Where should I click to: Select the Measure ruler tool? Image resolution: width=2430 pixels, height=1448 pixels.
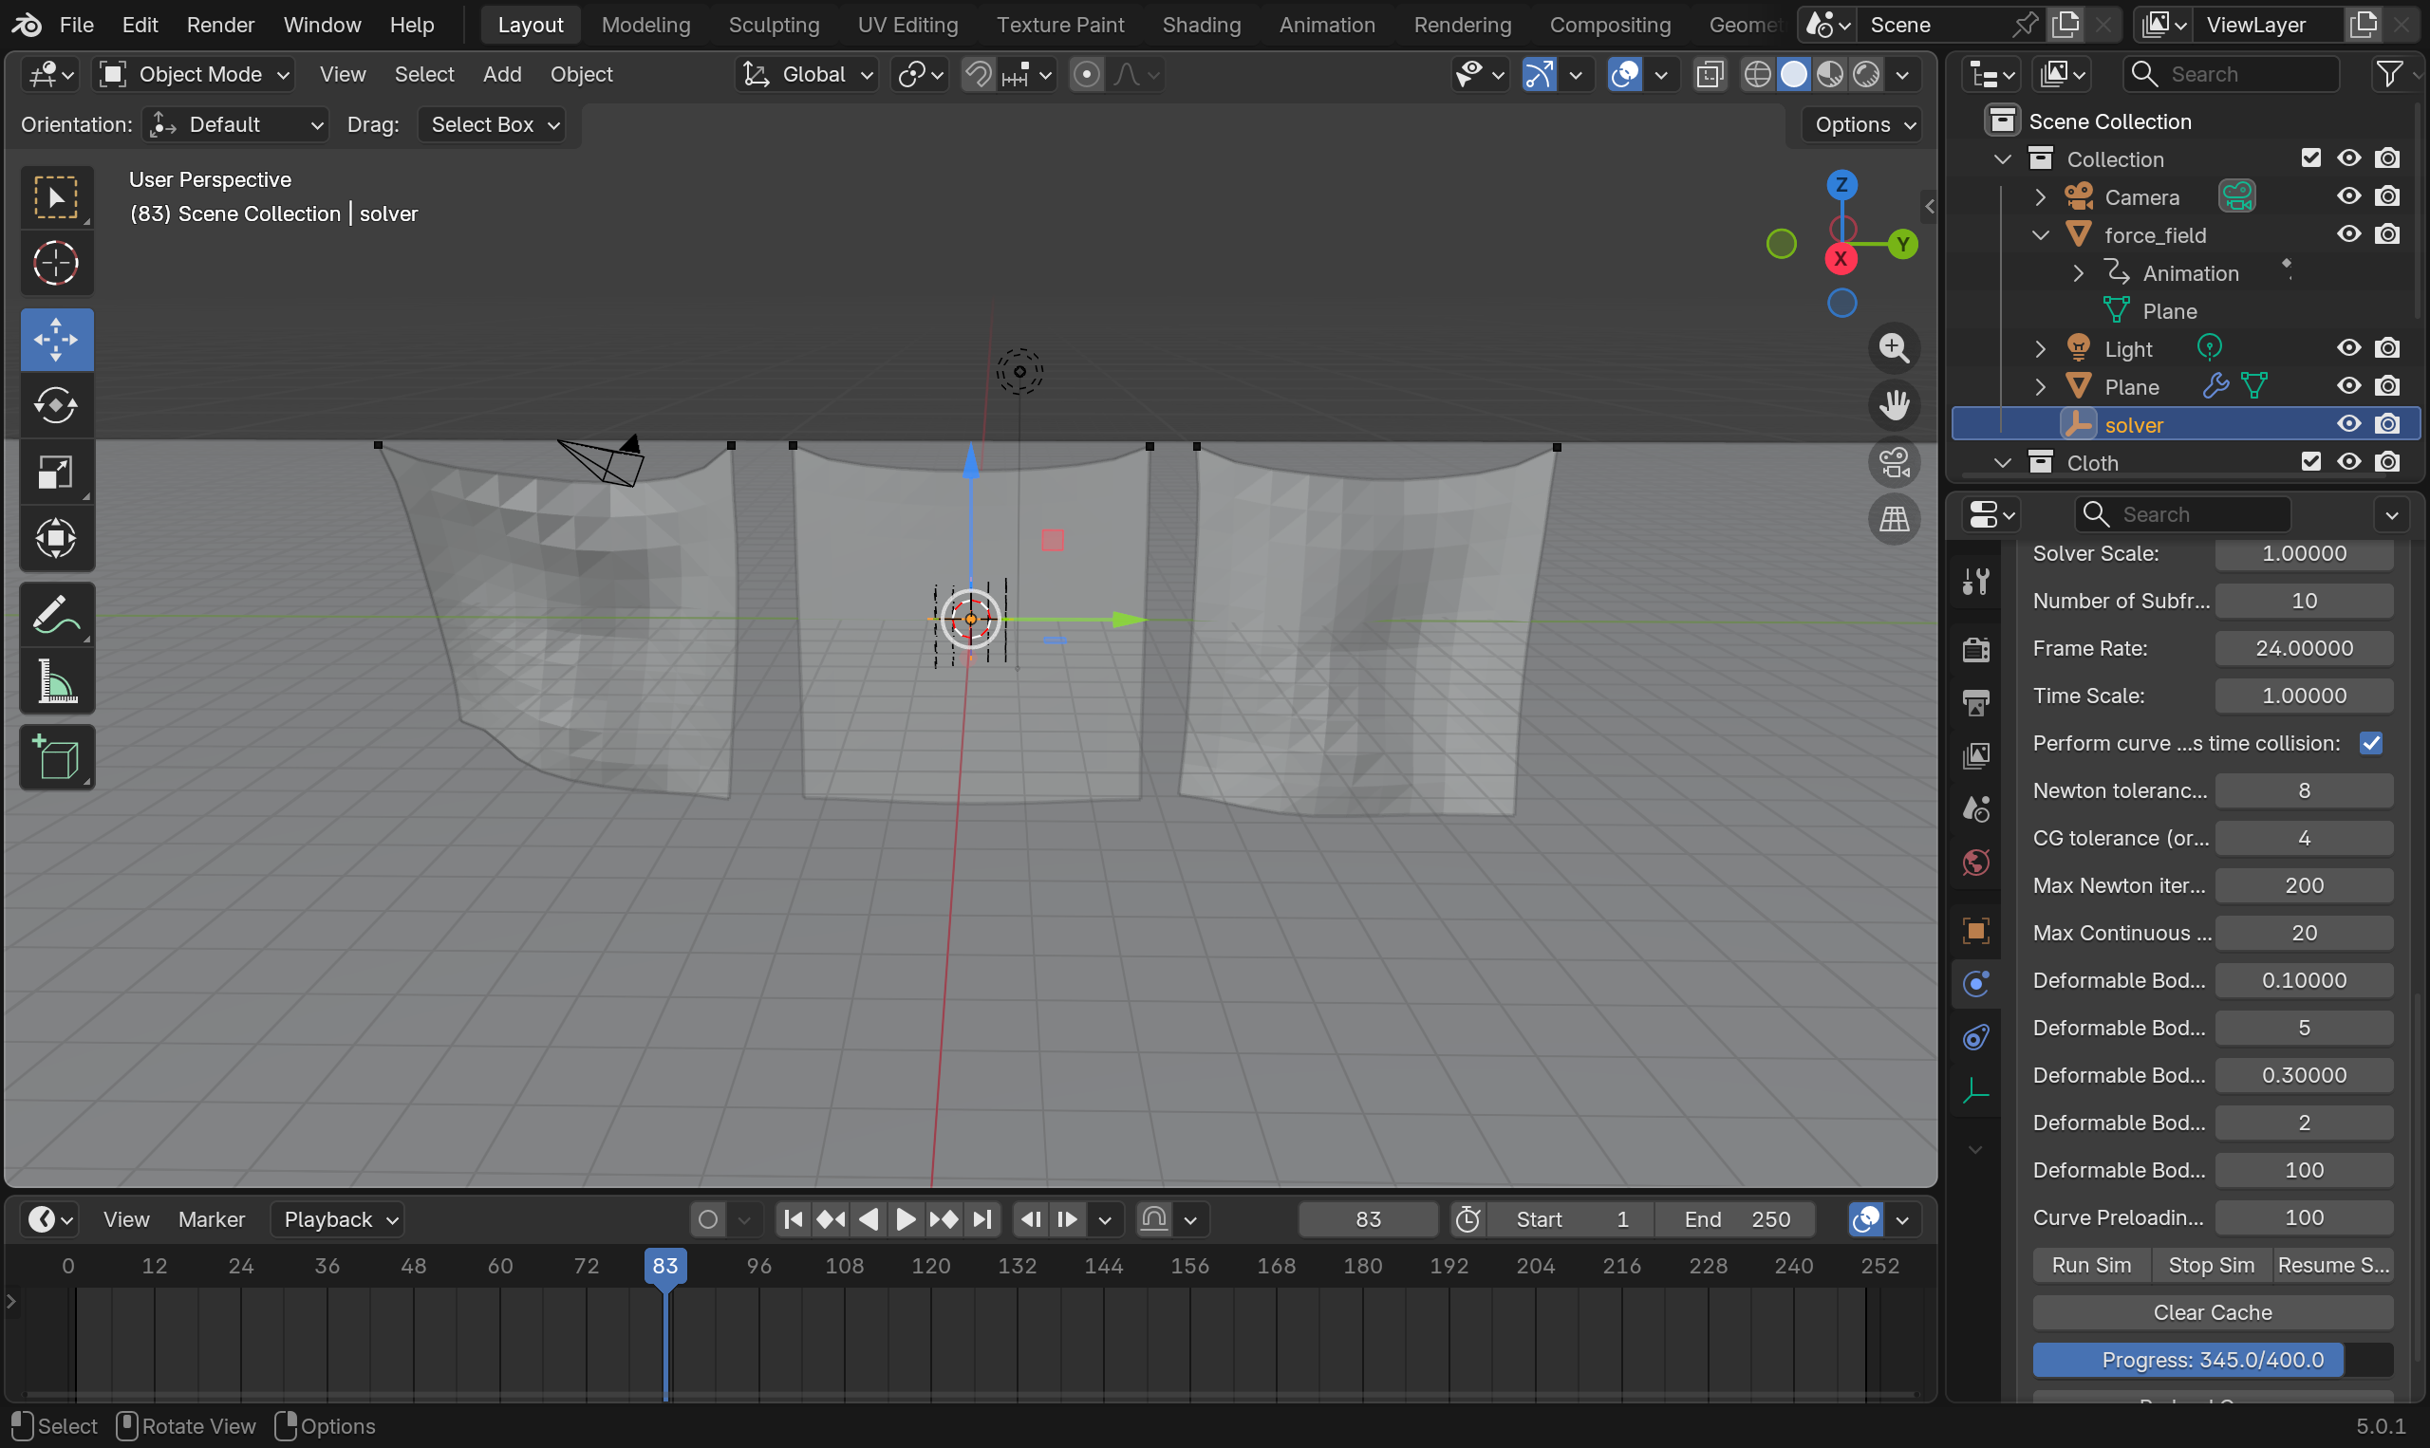[x=56, y=681]
